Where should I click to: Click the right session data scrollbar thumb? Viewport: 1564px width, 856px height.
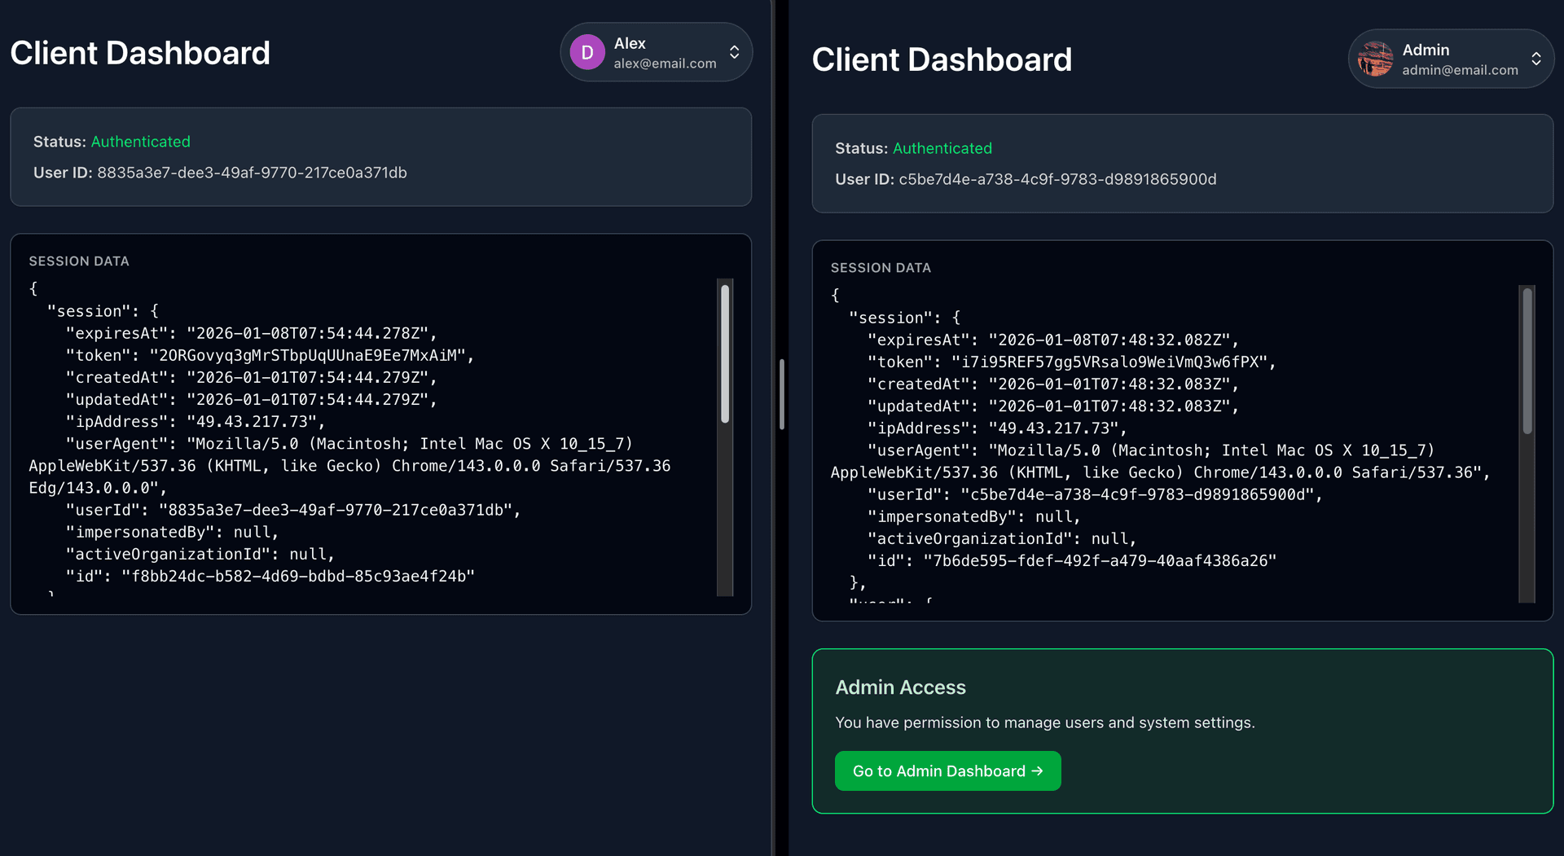(x=1527, y=361)
